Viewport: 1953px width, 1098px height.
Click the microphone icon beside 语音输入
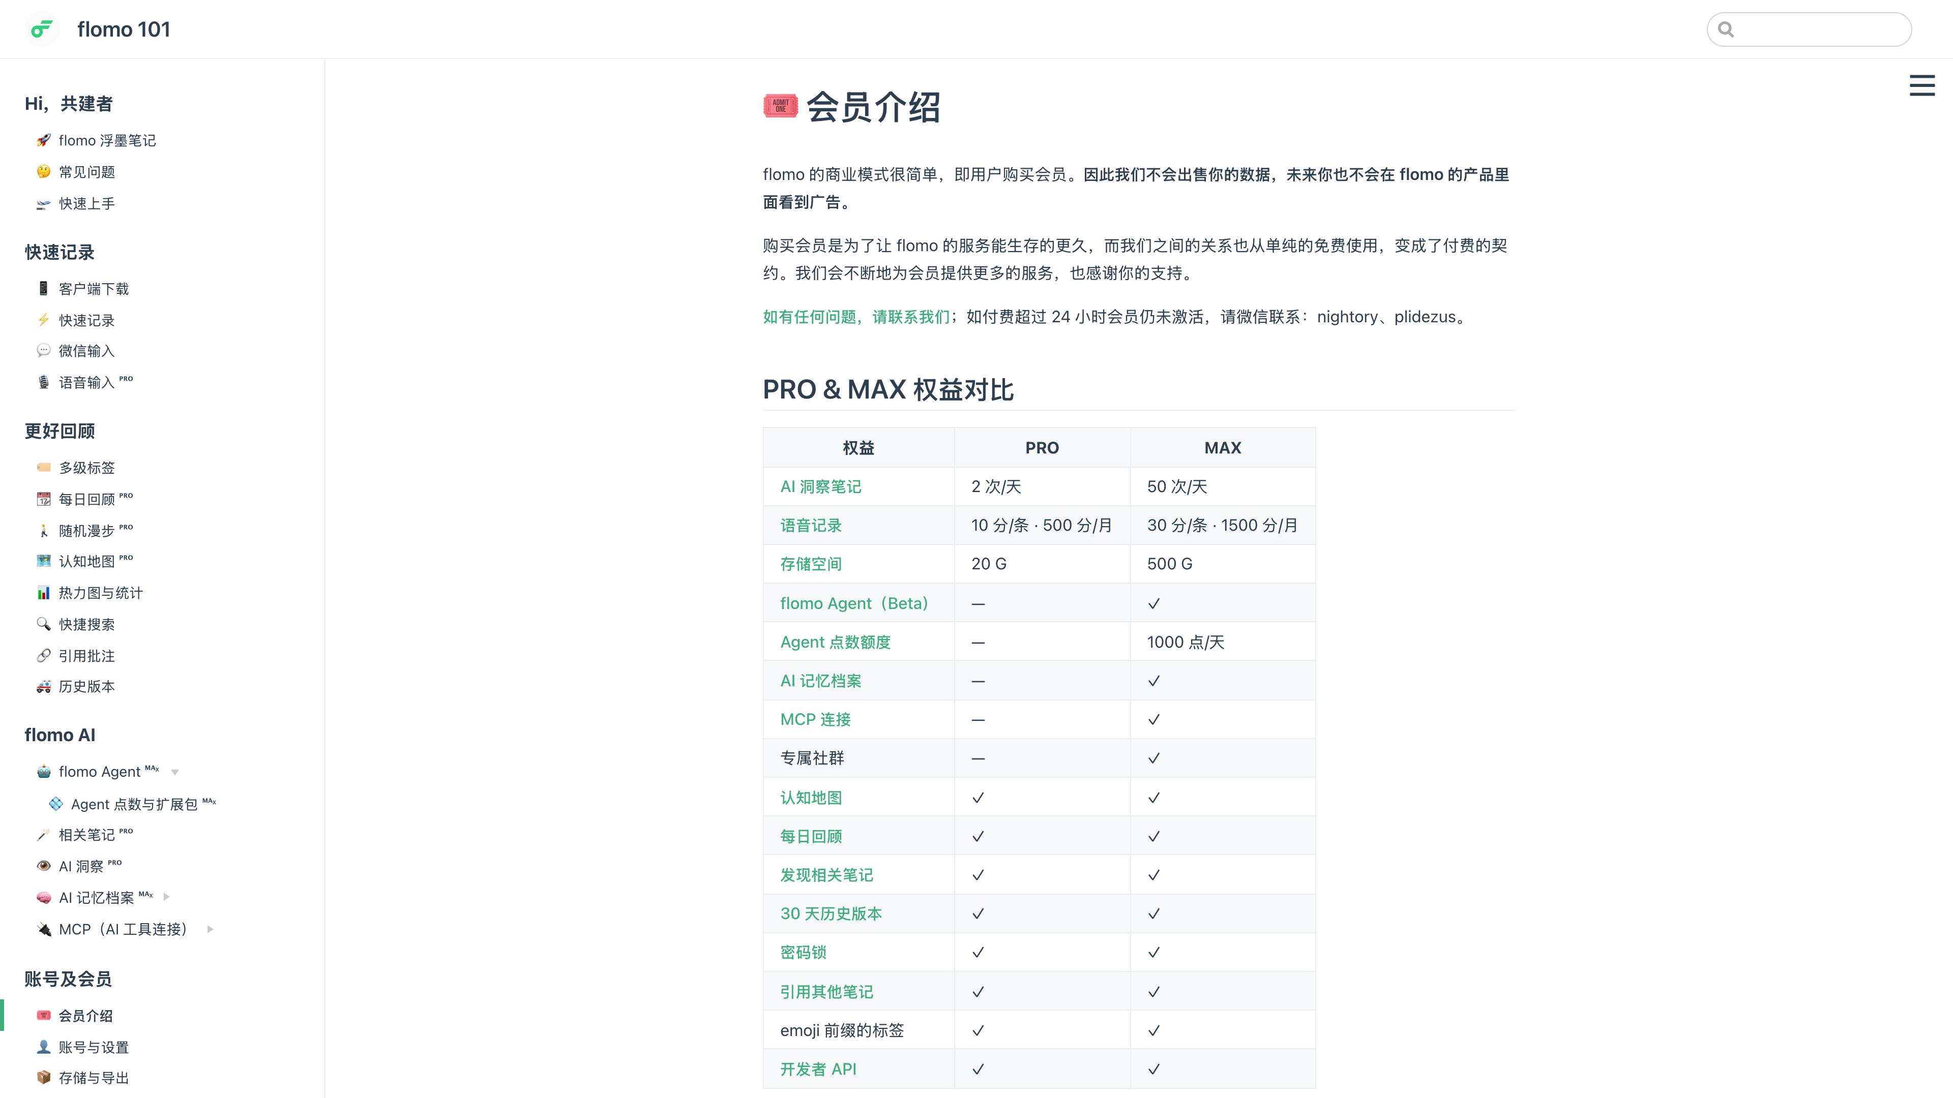(44, 382)
